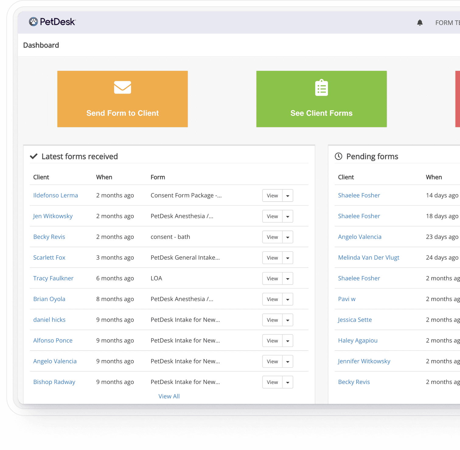Screen dimensions: 460x450
Task: Open Shaelee Fosher pending form from 14 days ago
Action: coord(359,195)
